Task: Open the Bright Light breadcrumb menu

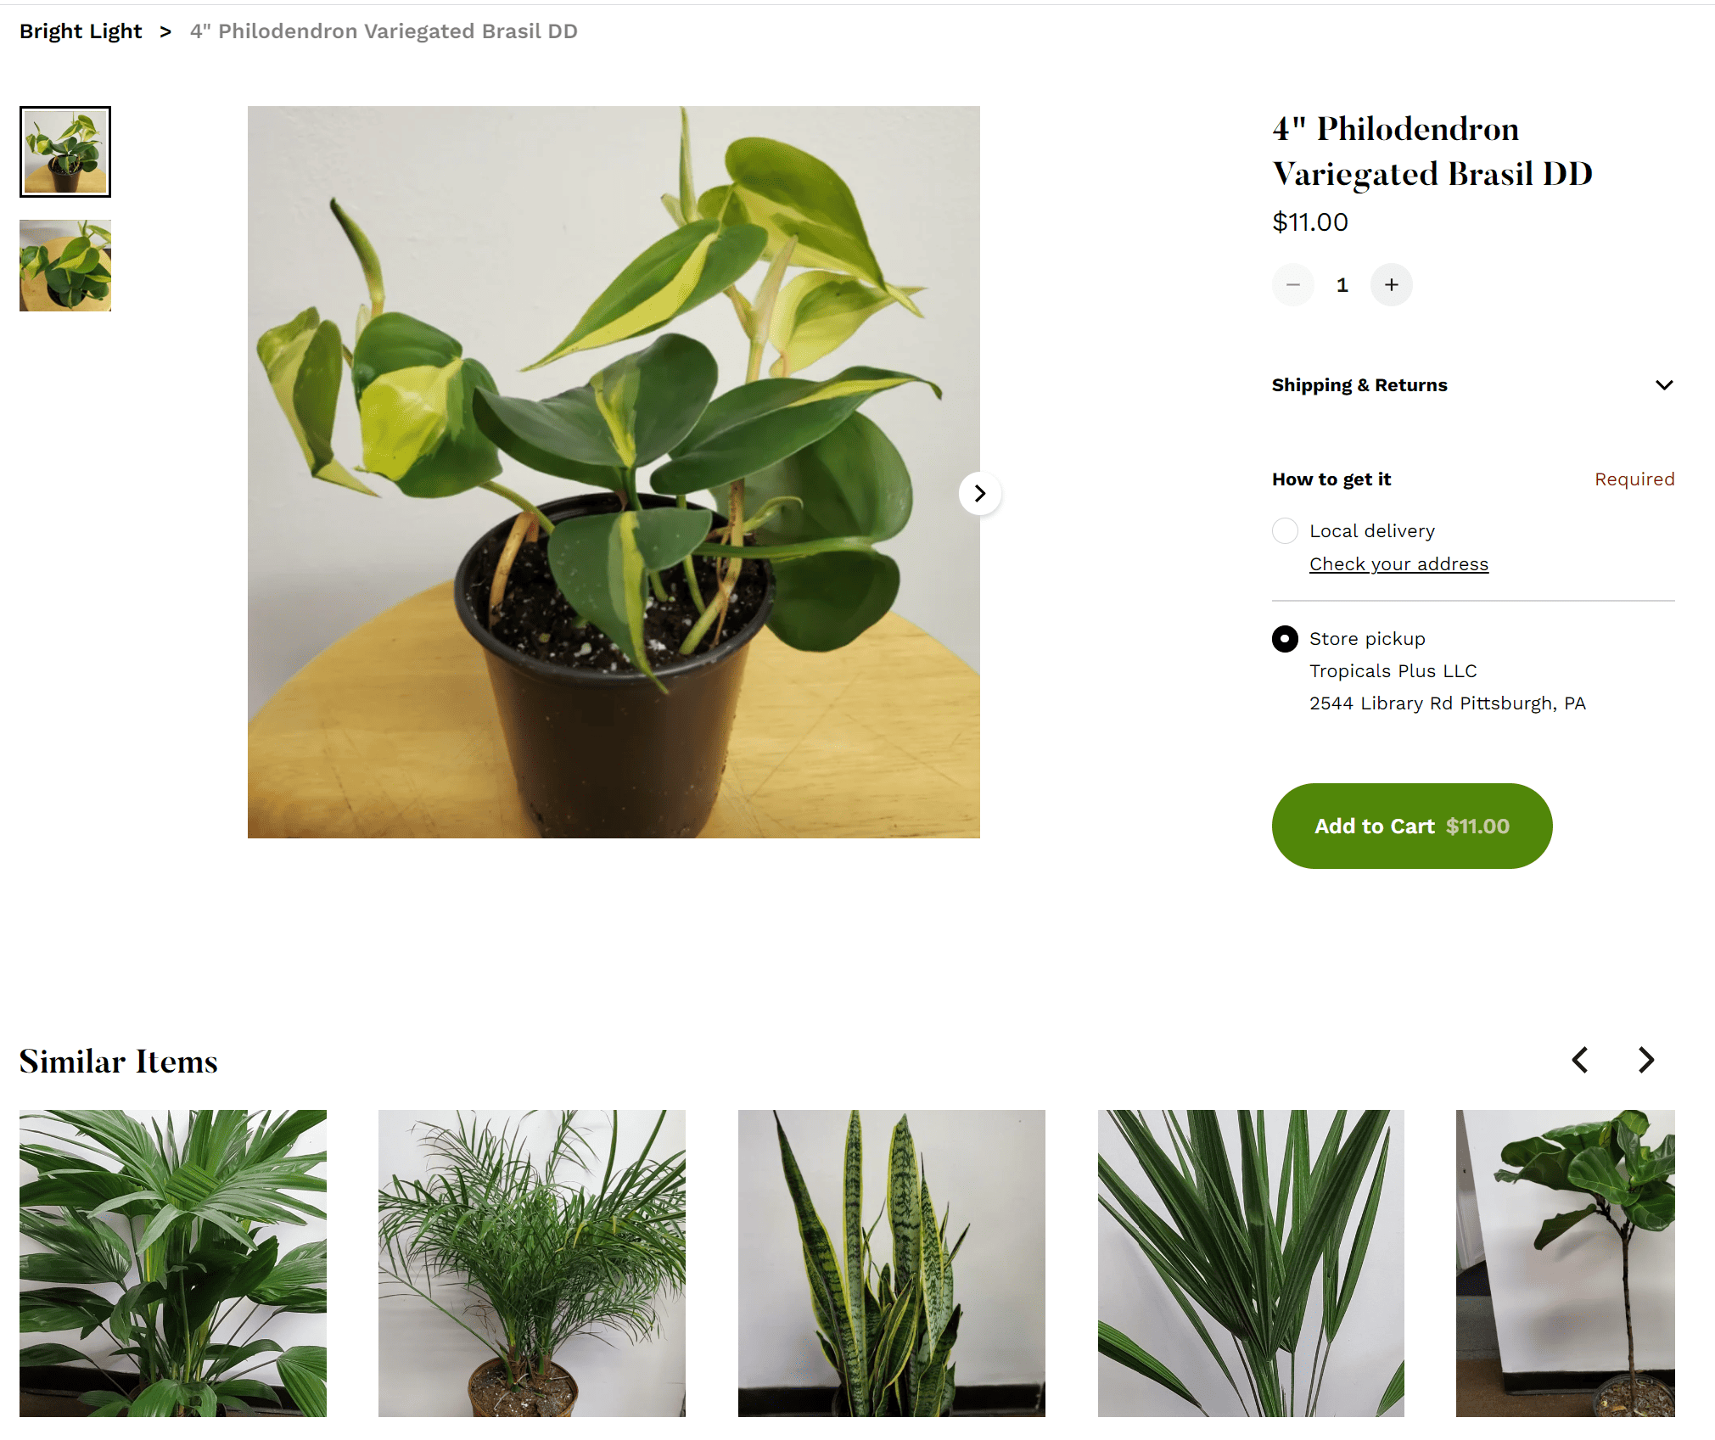Action: tap(80, 30)
